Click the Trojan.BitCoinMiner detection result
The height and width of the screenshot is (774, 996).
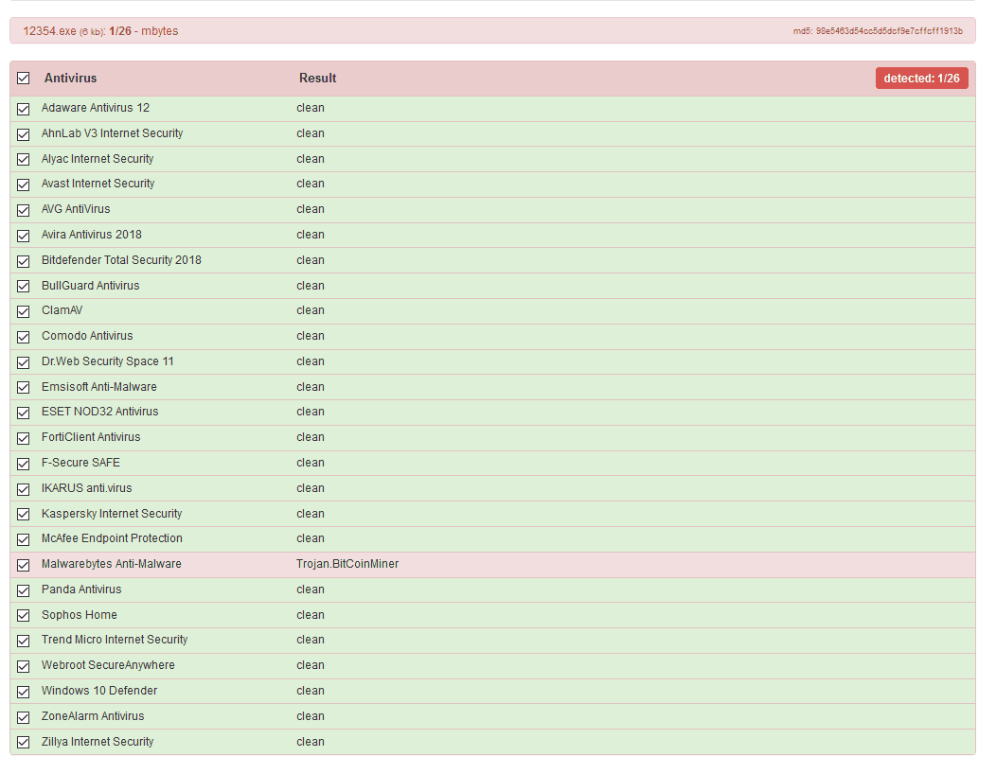pos(347,564)
